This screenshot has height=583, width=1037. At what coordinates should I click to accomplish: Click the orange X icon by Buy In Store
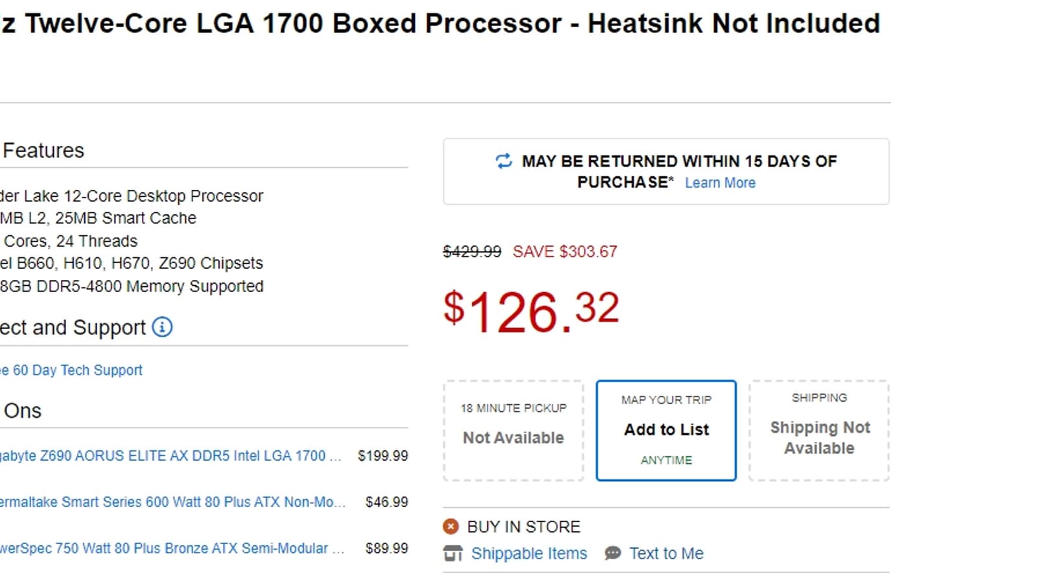point(451,527)
